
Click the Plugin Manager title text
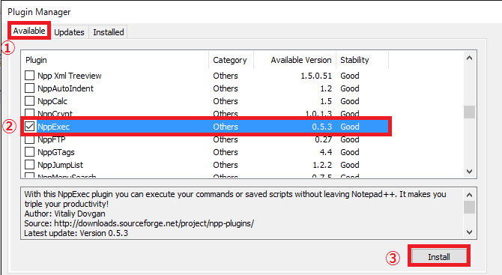pos(39,12)
